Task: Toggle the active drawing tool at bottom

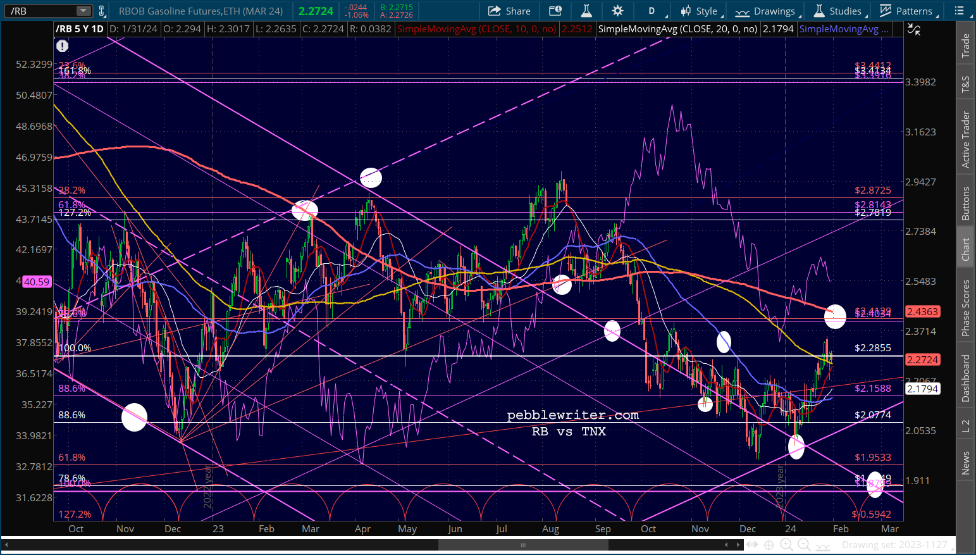Action: 822,546
